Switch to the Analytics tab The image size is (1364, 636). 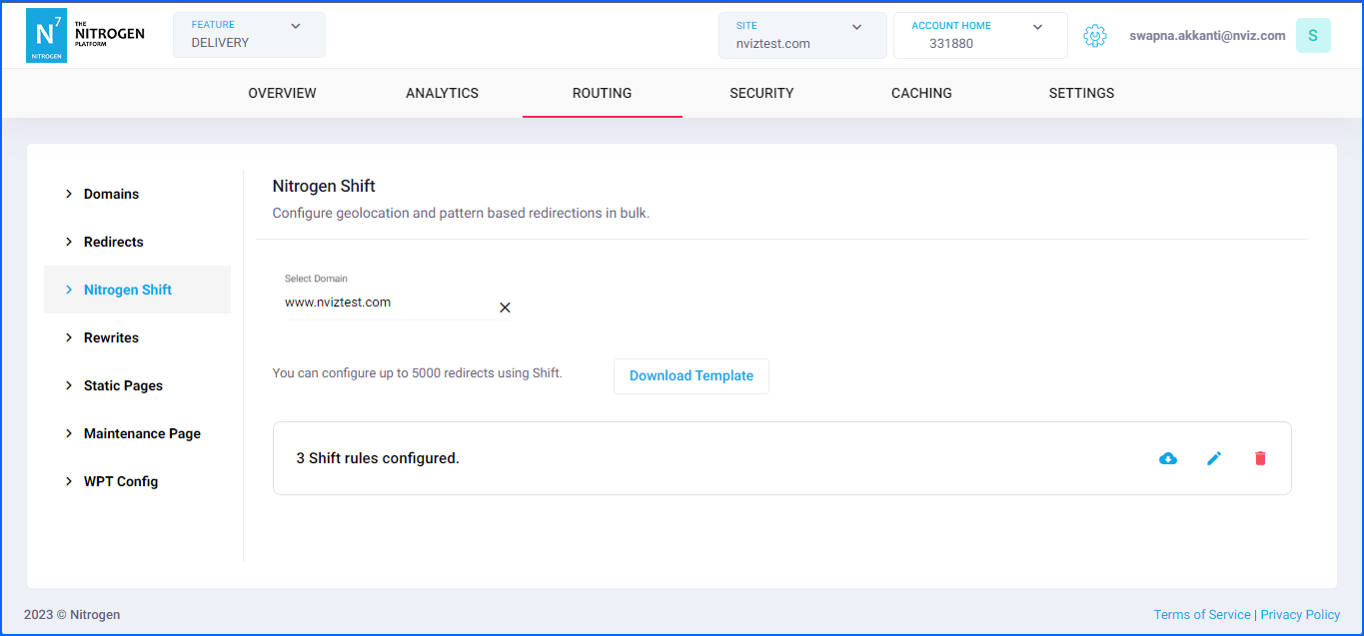point(442,93)
